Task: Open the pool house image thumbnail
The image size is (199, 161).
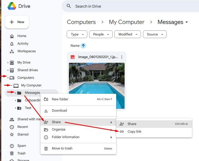Action: (x=96, y=86)
